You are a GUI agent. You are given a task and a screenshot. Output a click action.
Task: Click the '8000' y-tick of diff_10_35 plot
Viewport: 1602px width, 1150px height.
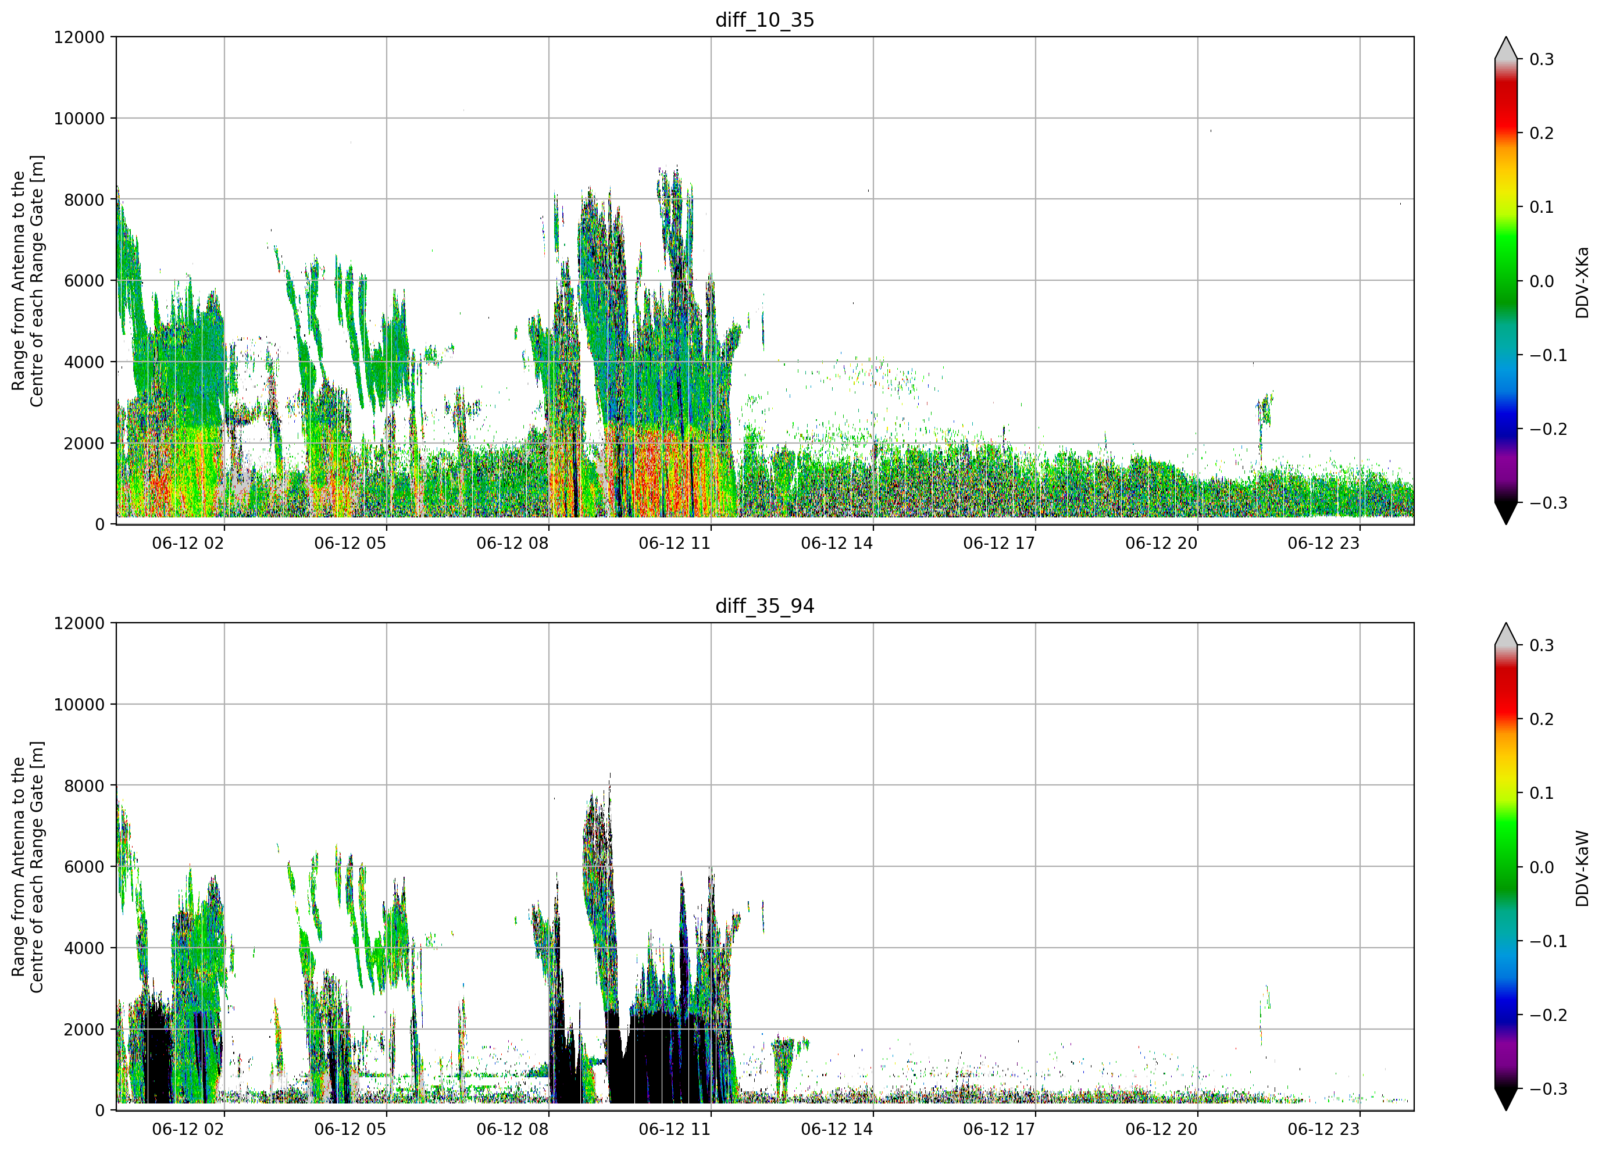click(84, 200)
